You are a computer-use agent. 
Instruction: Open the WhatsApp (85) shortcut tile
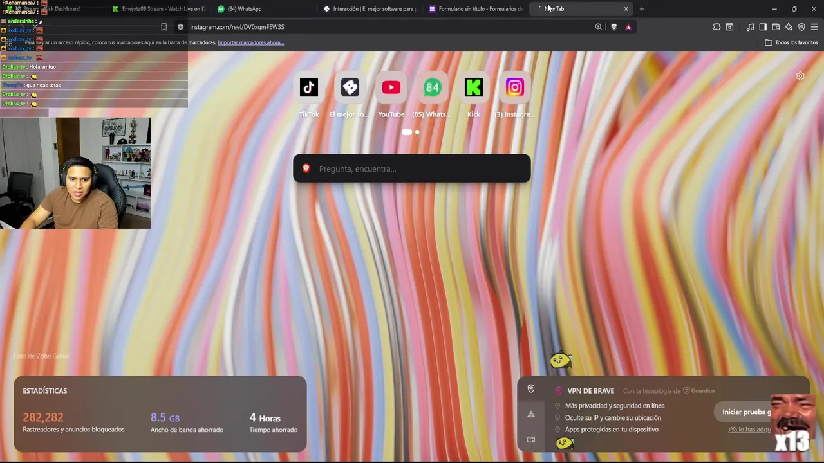[433, 87]
